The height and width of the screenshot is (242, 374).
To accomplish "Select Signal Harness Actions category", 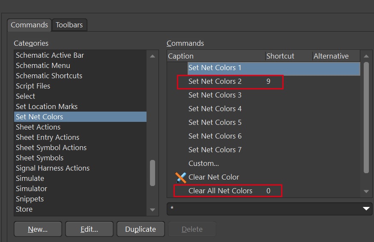I will (x=80, y=168).
